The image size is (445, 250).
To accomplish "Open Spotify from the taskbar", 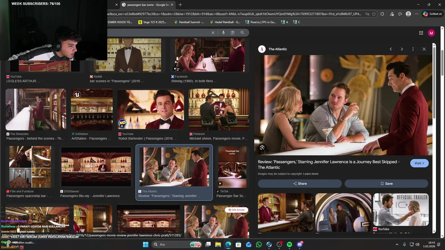I will [289, 244].
